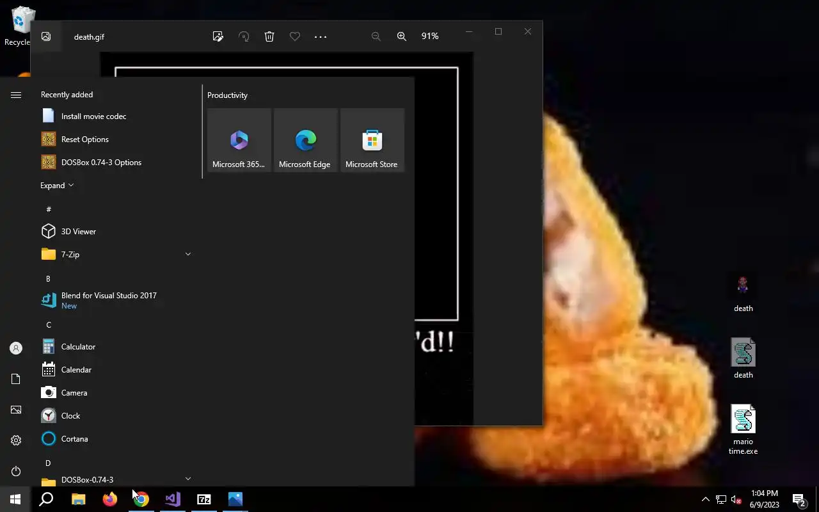Expand the Start menu hamburger navigation
819x512 pixels.
[16, 95]
